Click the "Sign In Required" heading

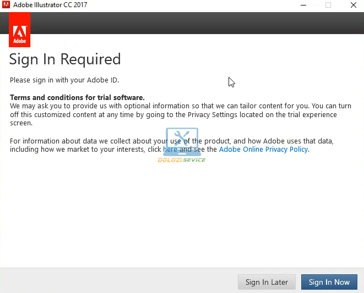65,59
